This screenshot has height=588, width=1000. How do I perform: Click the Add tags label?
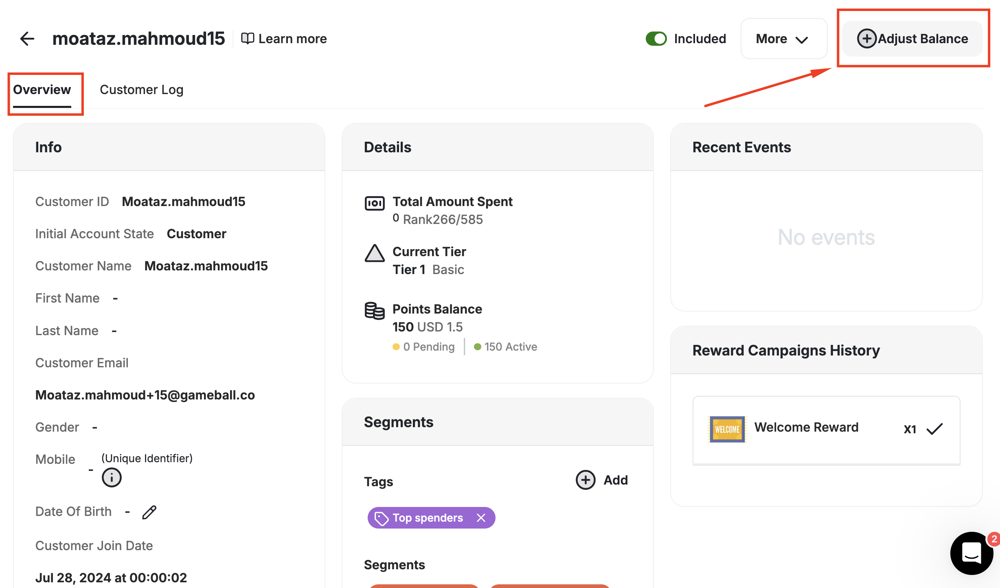tap(615, 480)
